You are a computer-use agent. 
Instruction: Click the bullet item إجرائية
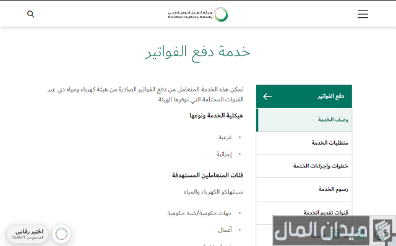coord(224,154)
